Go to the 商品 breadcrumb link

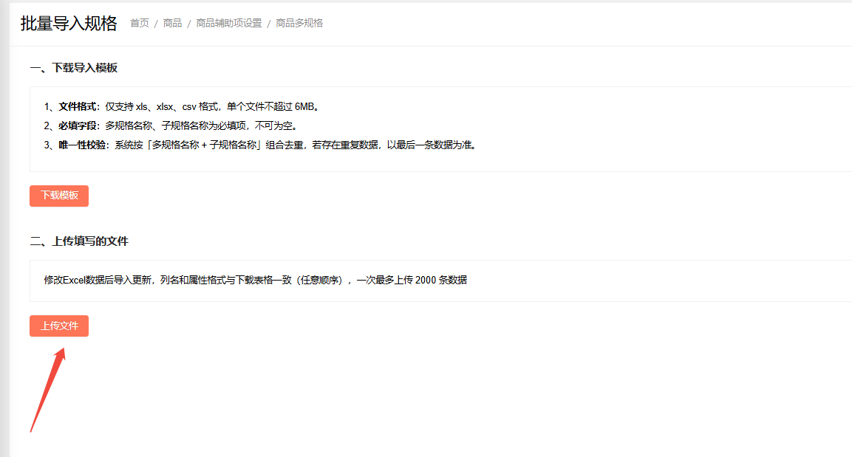pos(172,23)
